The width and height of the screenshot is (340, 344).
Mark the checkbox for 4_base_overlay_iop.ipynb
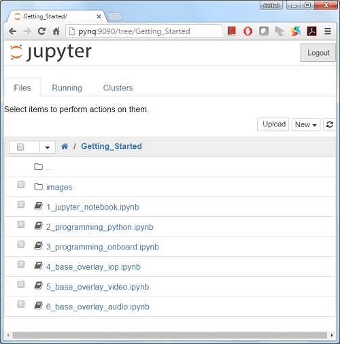(x=21, y=264)
